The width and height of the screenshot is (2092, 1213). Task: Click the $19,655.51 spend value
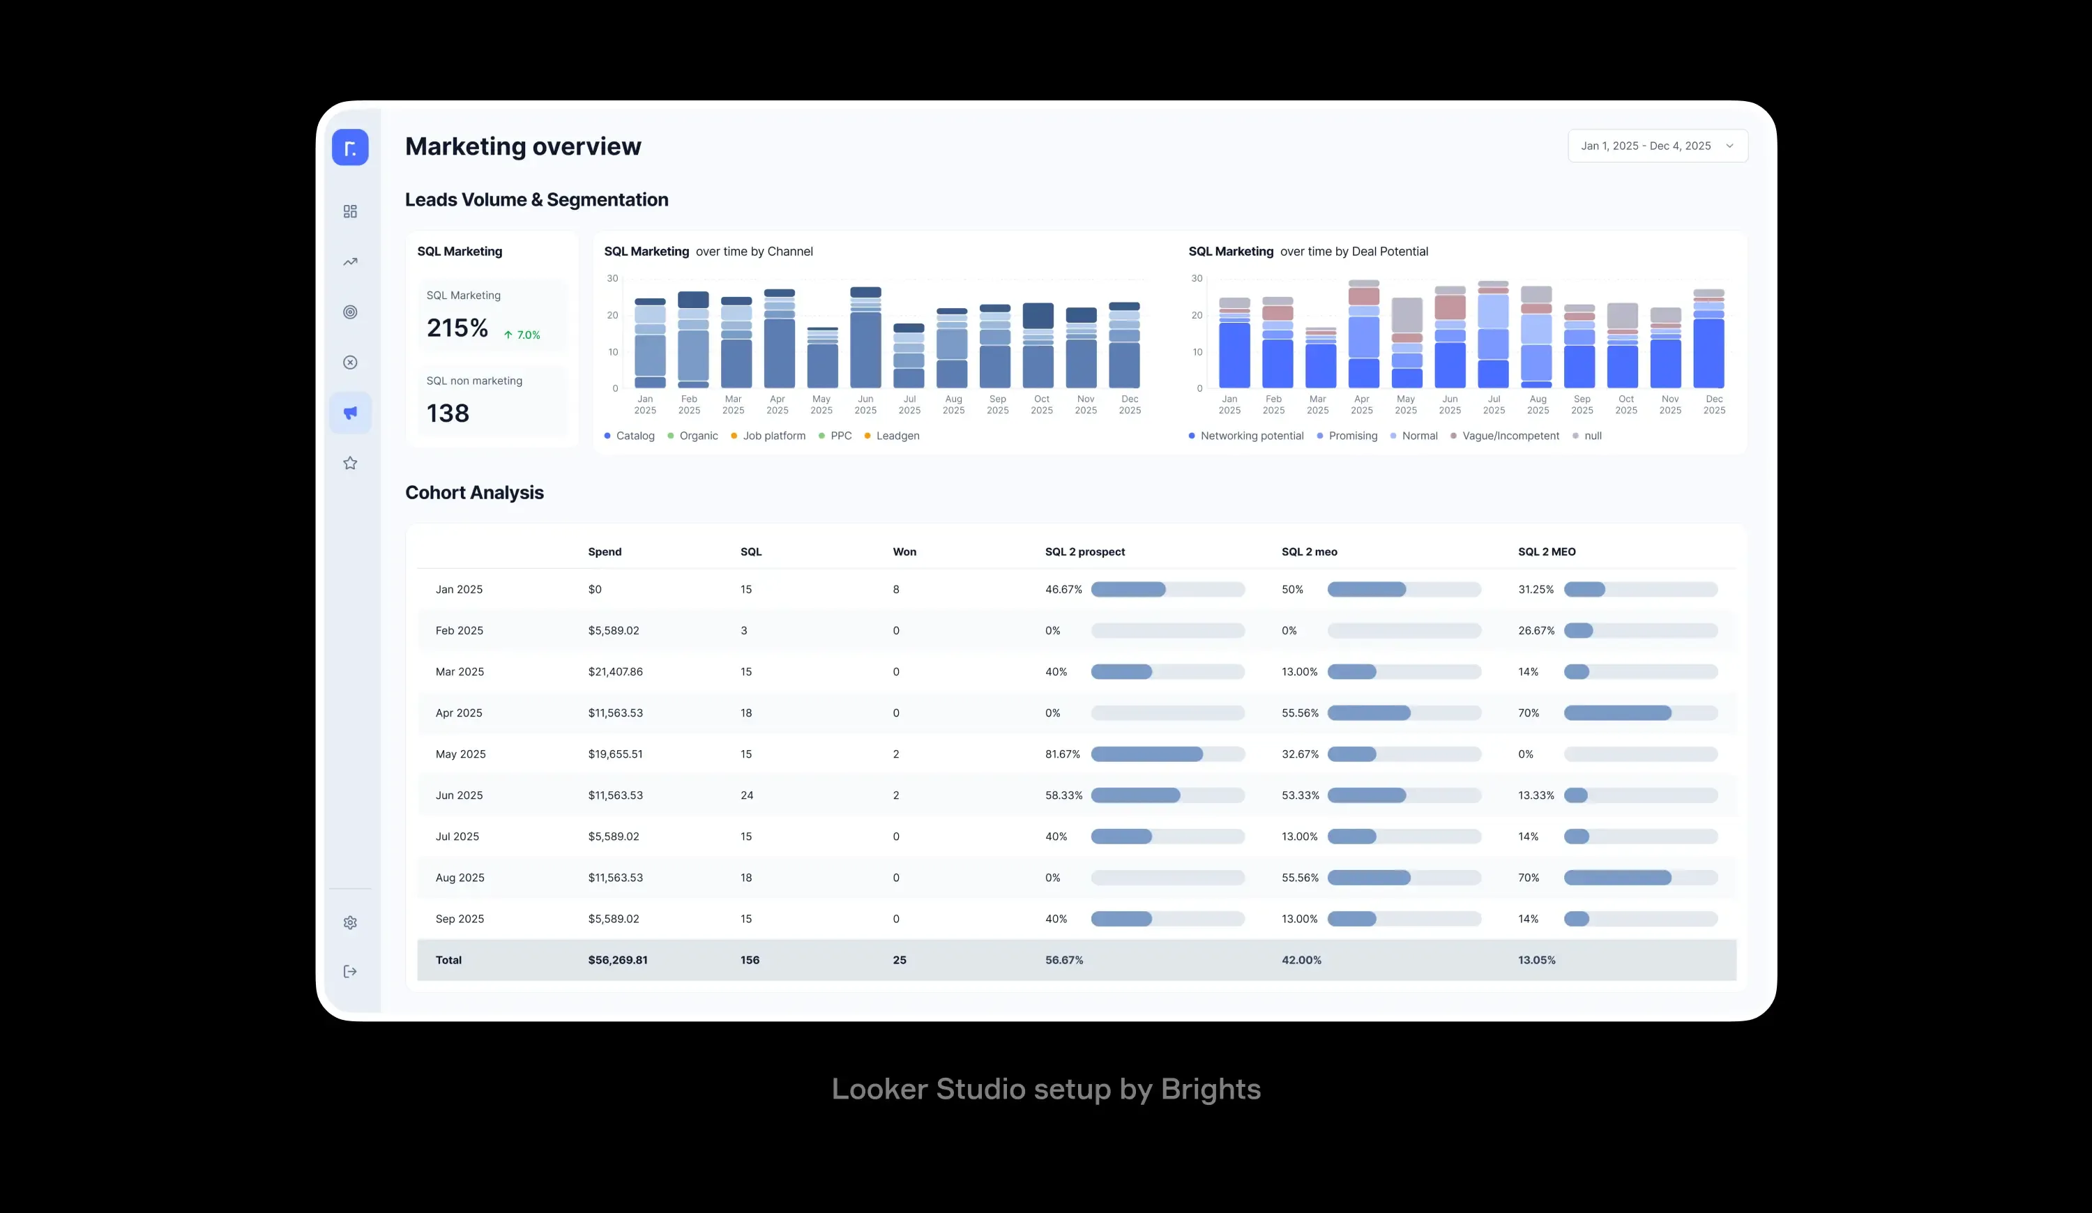615,754
